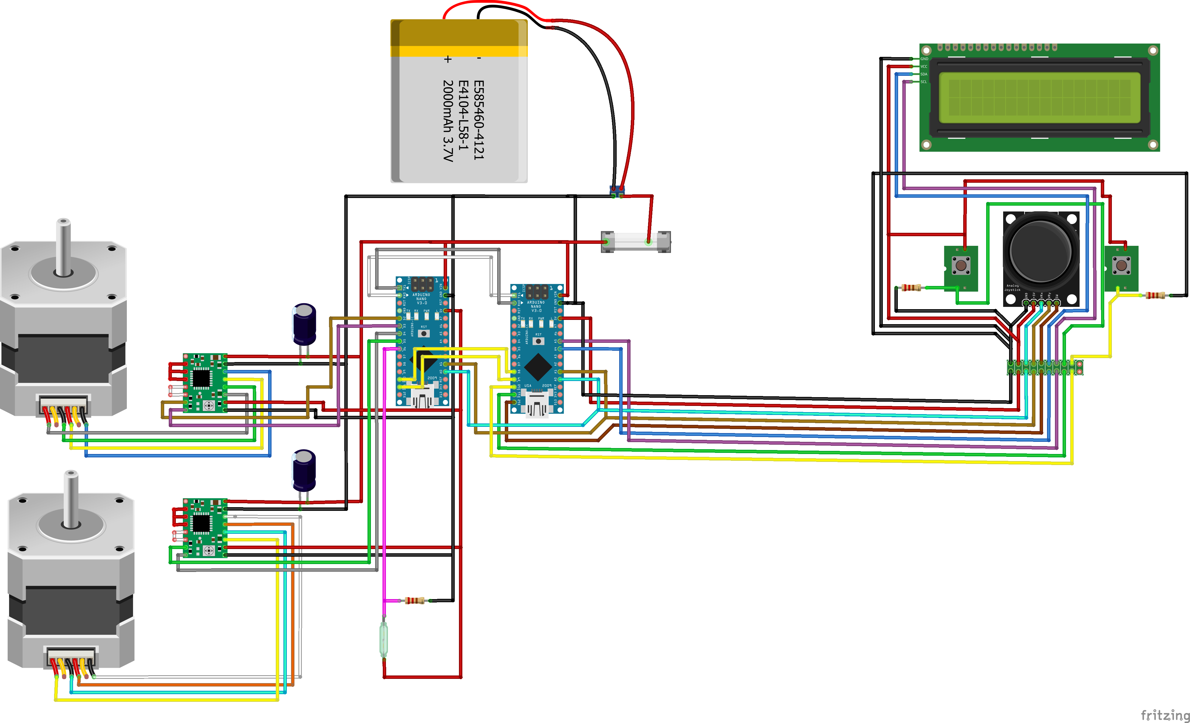The image size is (1190, 723).
Task: Select the left Arduino Nano board
Action: [423, 342]
